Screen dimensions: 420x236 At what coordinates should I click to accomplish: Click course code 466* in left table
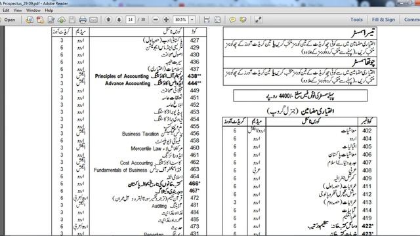click(x=194, y=184)
